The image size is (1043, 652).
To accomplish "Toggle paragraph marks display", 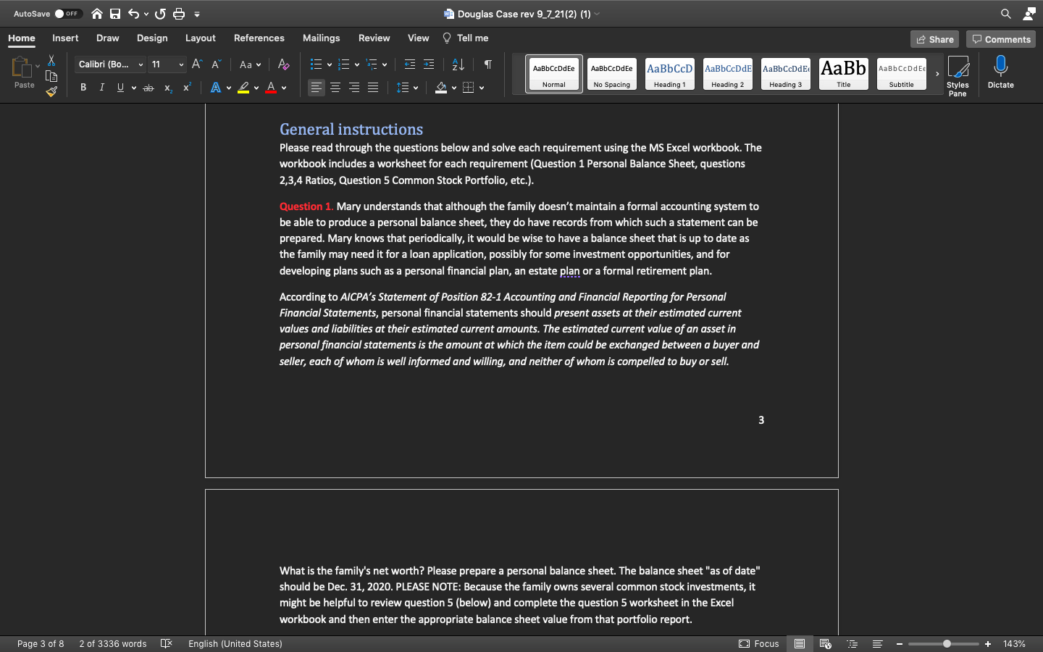I will [487, 64].
